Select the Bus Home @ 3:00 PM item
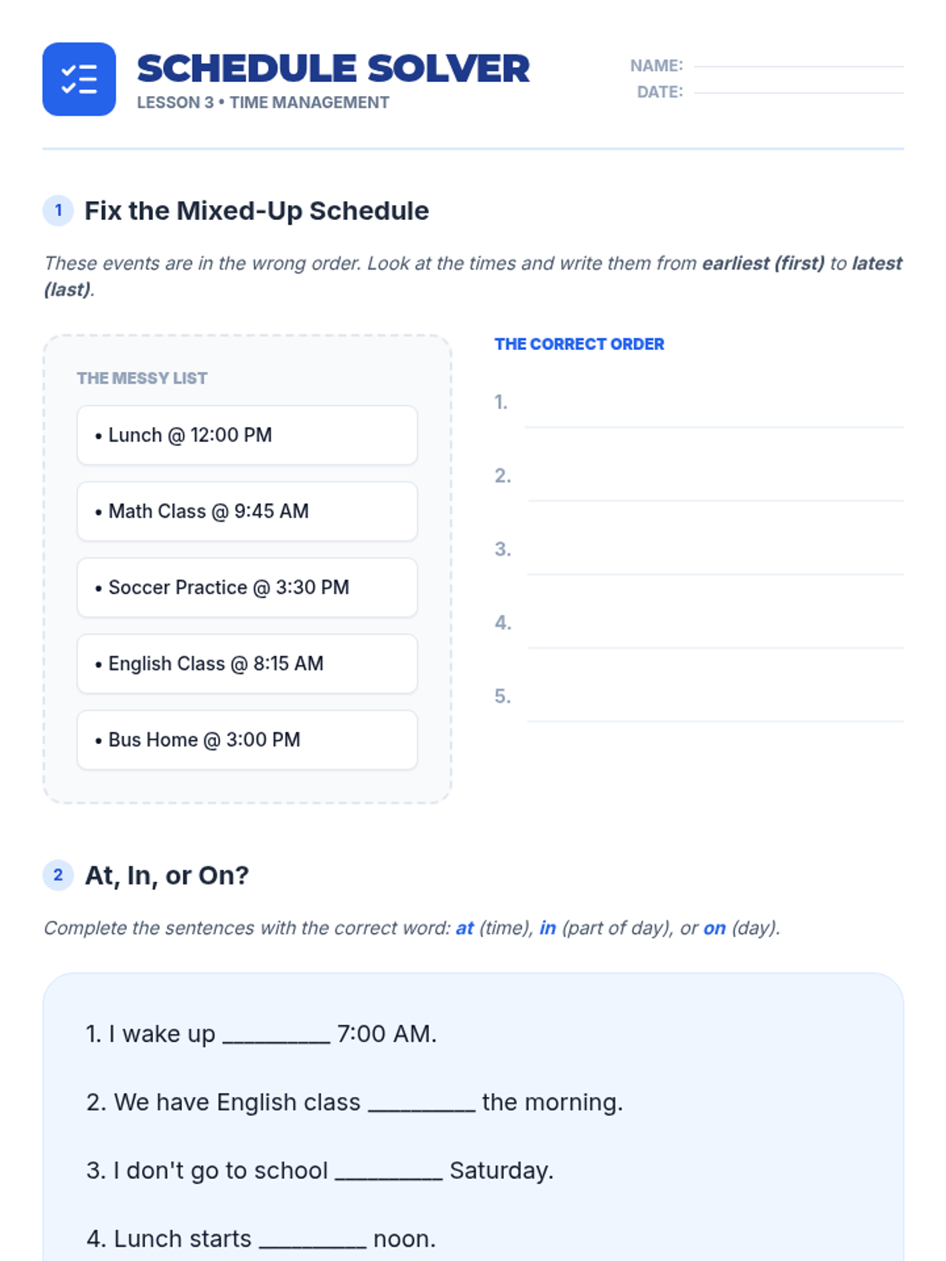946x1261 pixels. point(247,740)
